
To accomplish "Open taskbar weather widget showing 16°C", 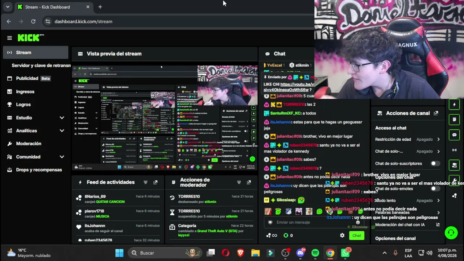I will (x=28, y=253).
